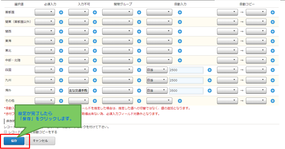Click the 選択値 column header
This screenshot has height=149, width=285.
pos(19,4)
